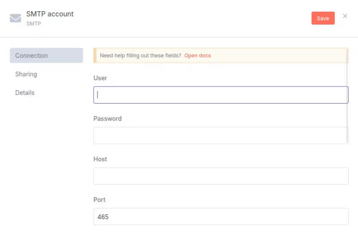Click into the Password field
This screenshot has height=239, width=358.
point(221,135)
